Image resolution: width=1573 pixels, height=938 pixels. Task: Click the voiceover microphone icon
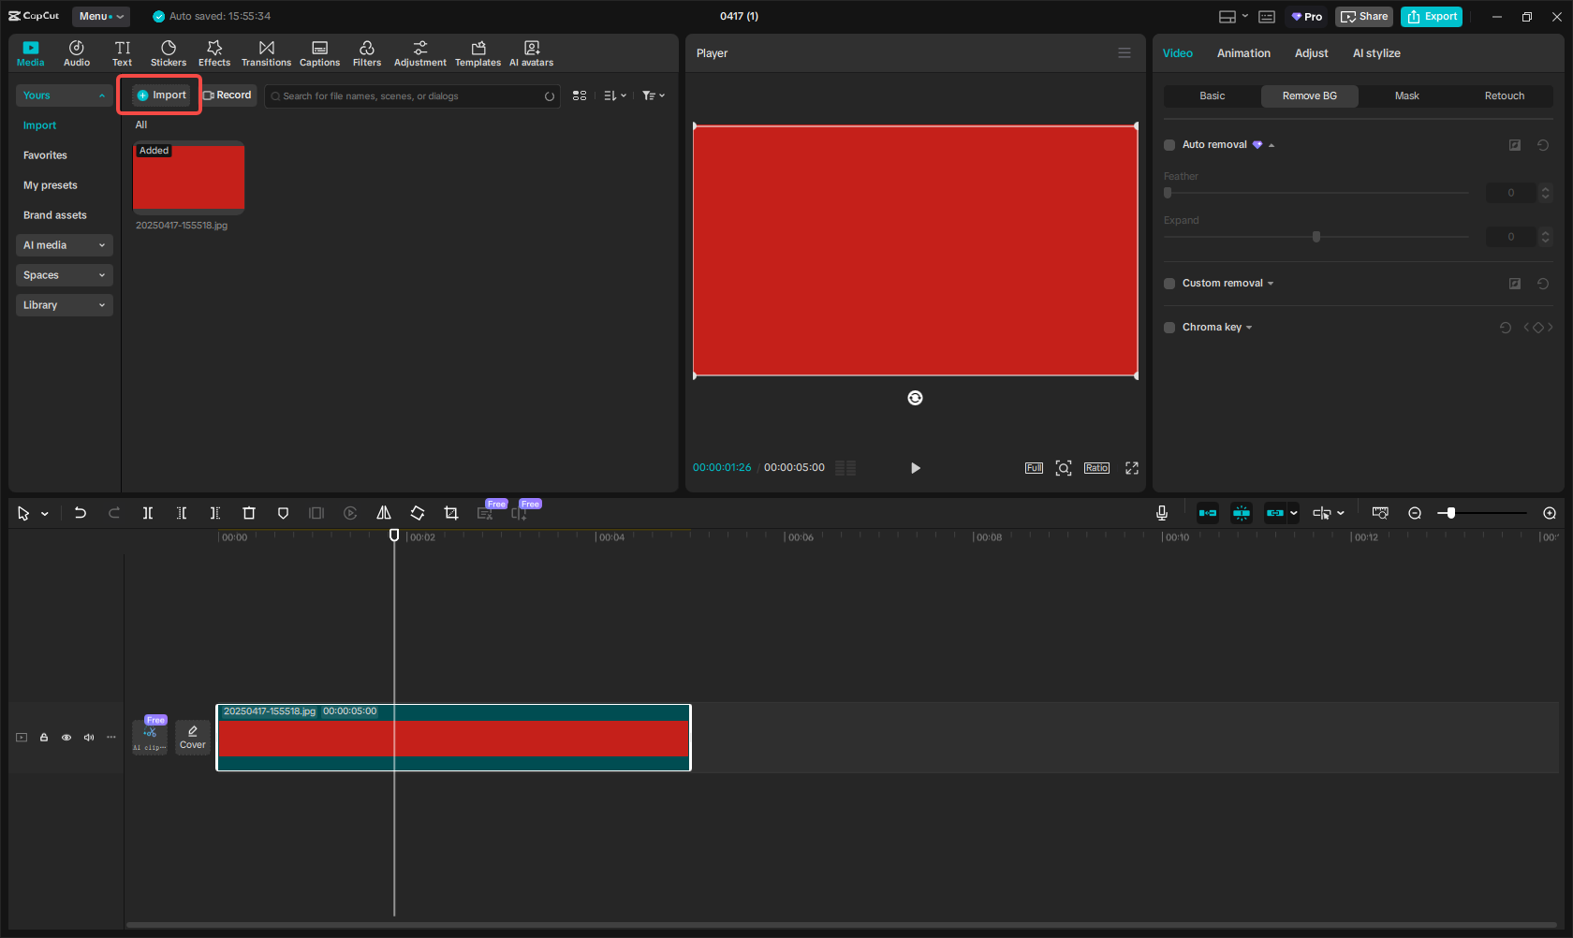coord(1161,513)
